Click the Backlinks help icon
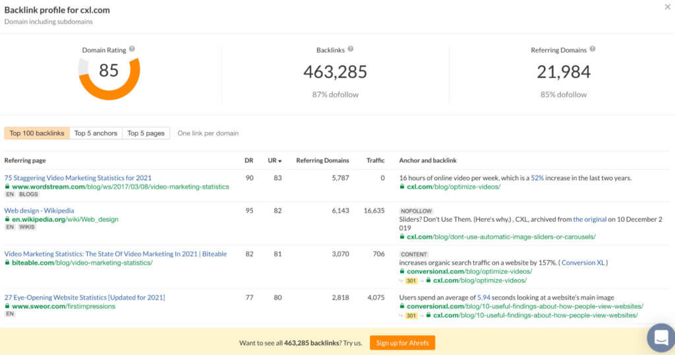Screen dimensions: 675x355 tap(351, 49)
